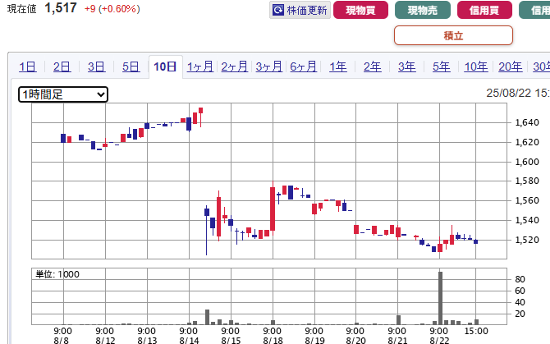Click the 現物買 button
Screen dimensions: 550x344
(x=360, y=10)
